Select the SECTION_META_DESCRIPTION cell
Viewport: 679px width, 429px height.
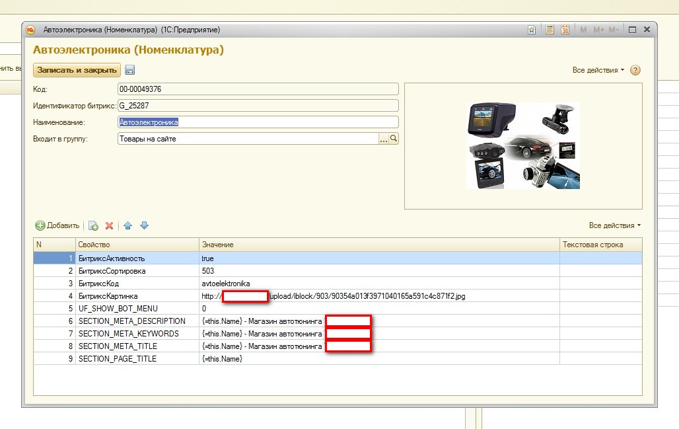[x=137, y=321]
